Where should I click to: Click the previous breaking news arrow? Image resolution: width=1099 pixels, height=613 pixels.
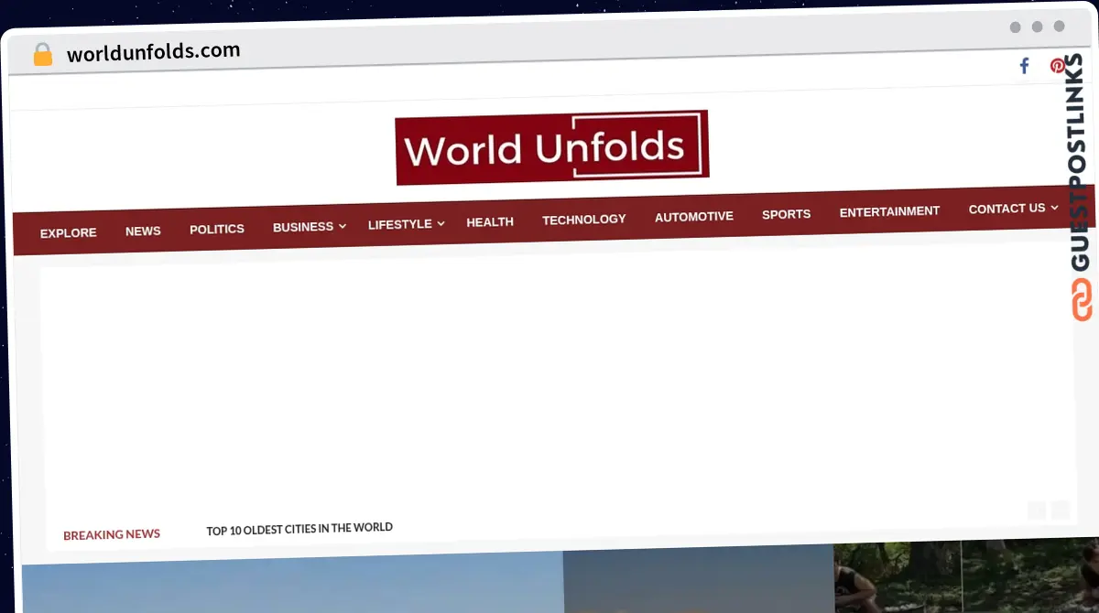click(1036, 511)
